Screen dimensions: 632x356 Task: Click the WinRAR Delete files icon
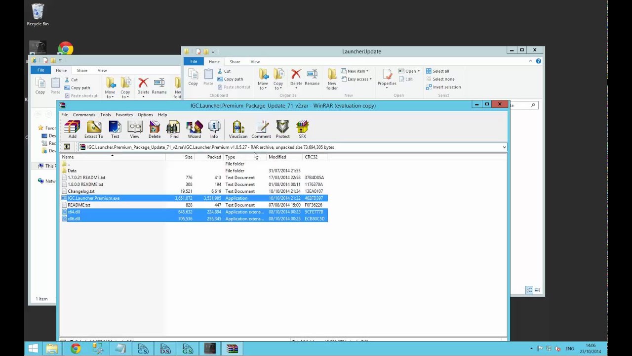155,130
